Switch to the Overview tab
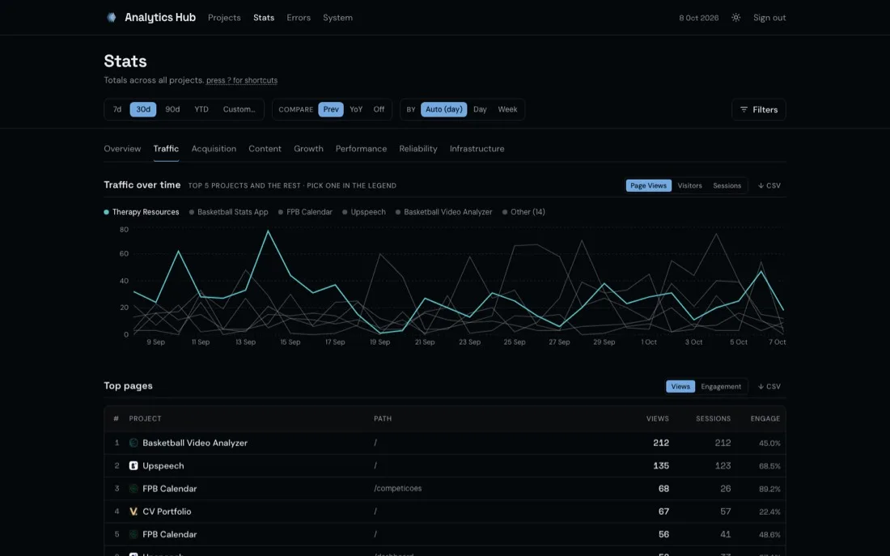This screenshot has height=556, width=890. click(122, 149)
